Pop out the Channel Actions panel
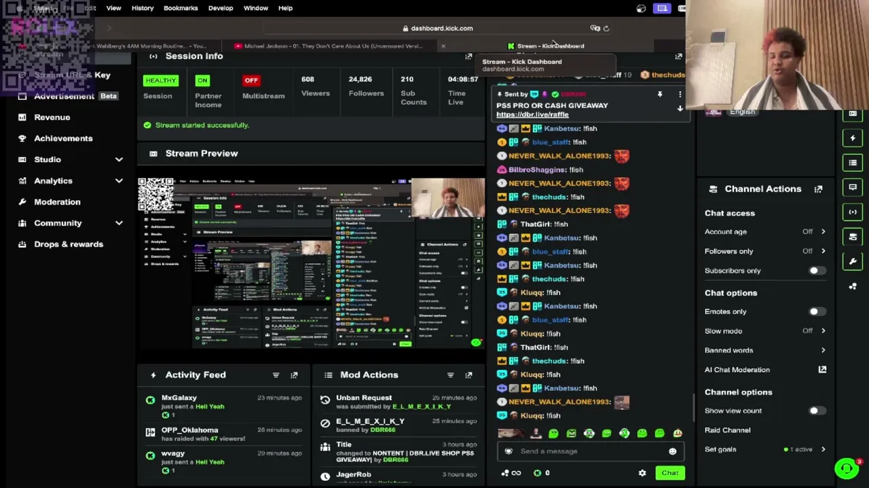The width and height of the screenshot is (869, 488). [x=818, y=189]
